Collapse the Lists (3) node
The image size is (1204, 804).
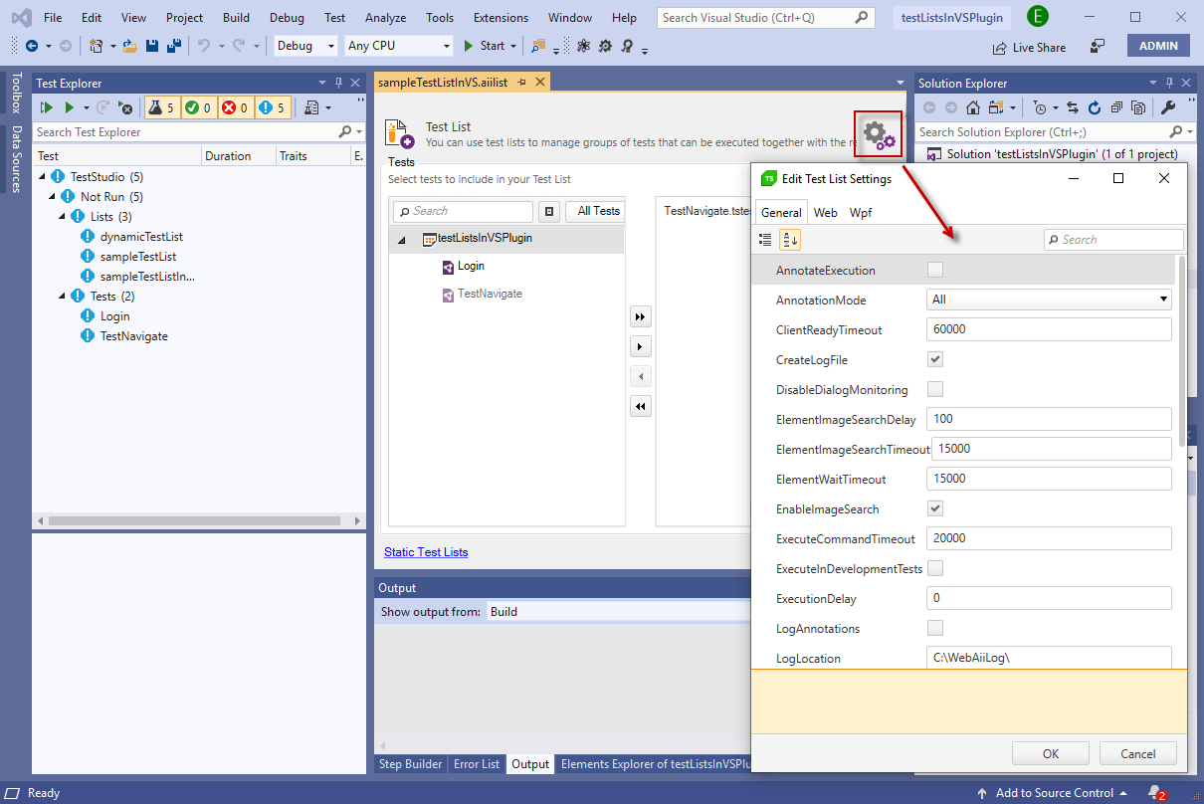[64, 217]
